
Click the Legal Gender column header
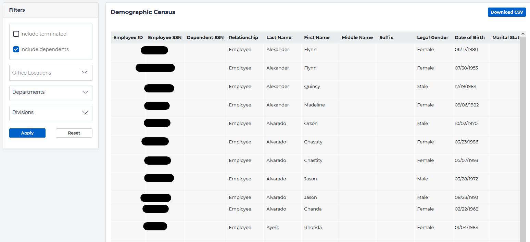click(x=432, y=37)
